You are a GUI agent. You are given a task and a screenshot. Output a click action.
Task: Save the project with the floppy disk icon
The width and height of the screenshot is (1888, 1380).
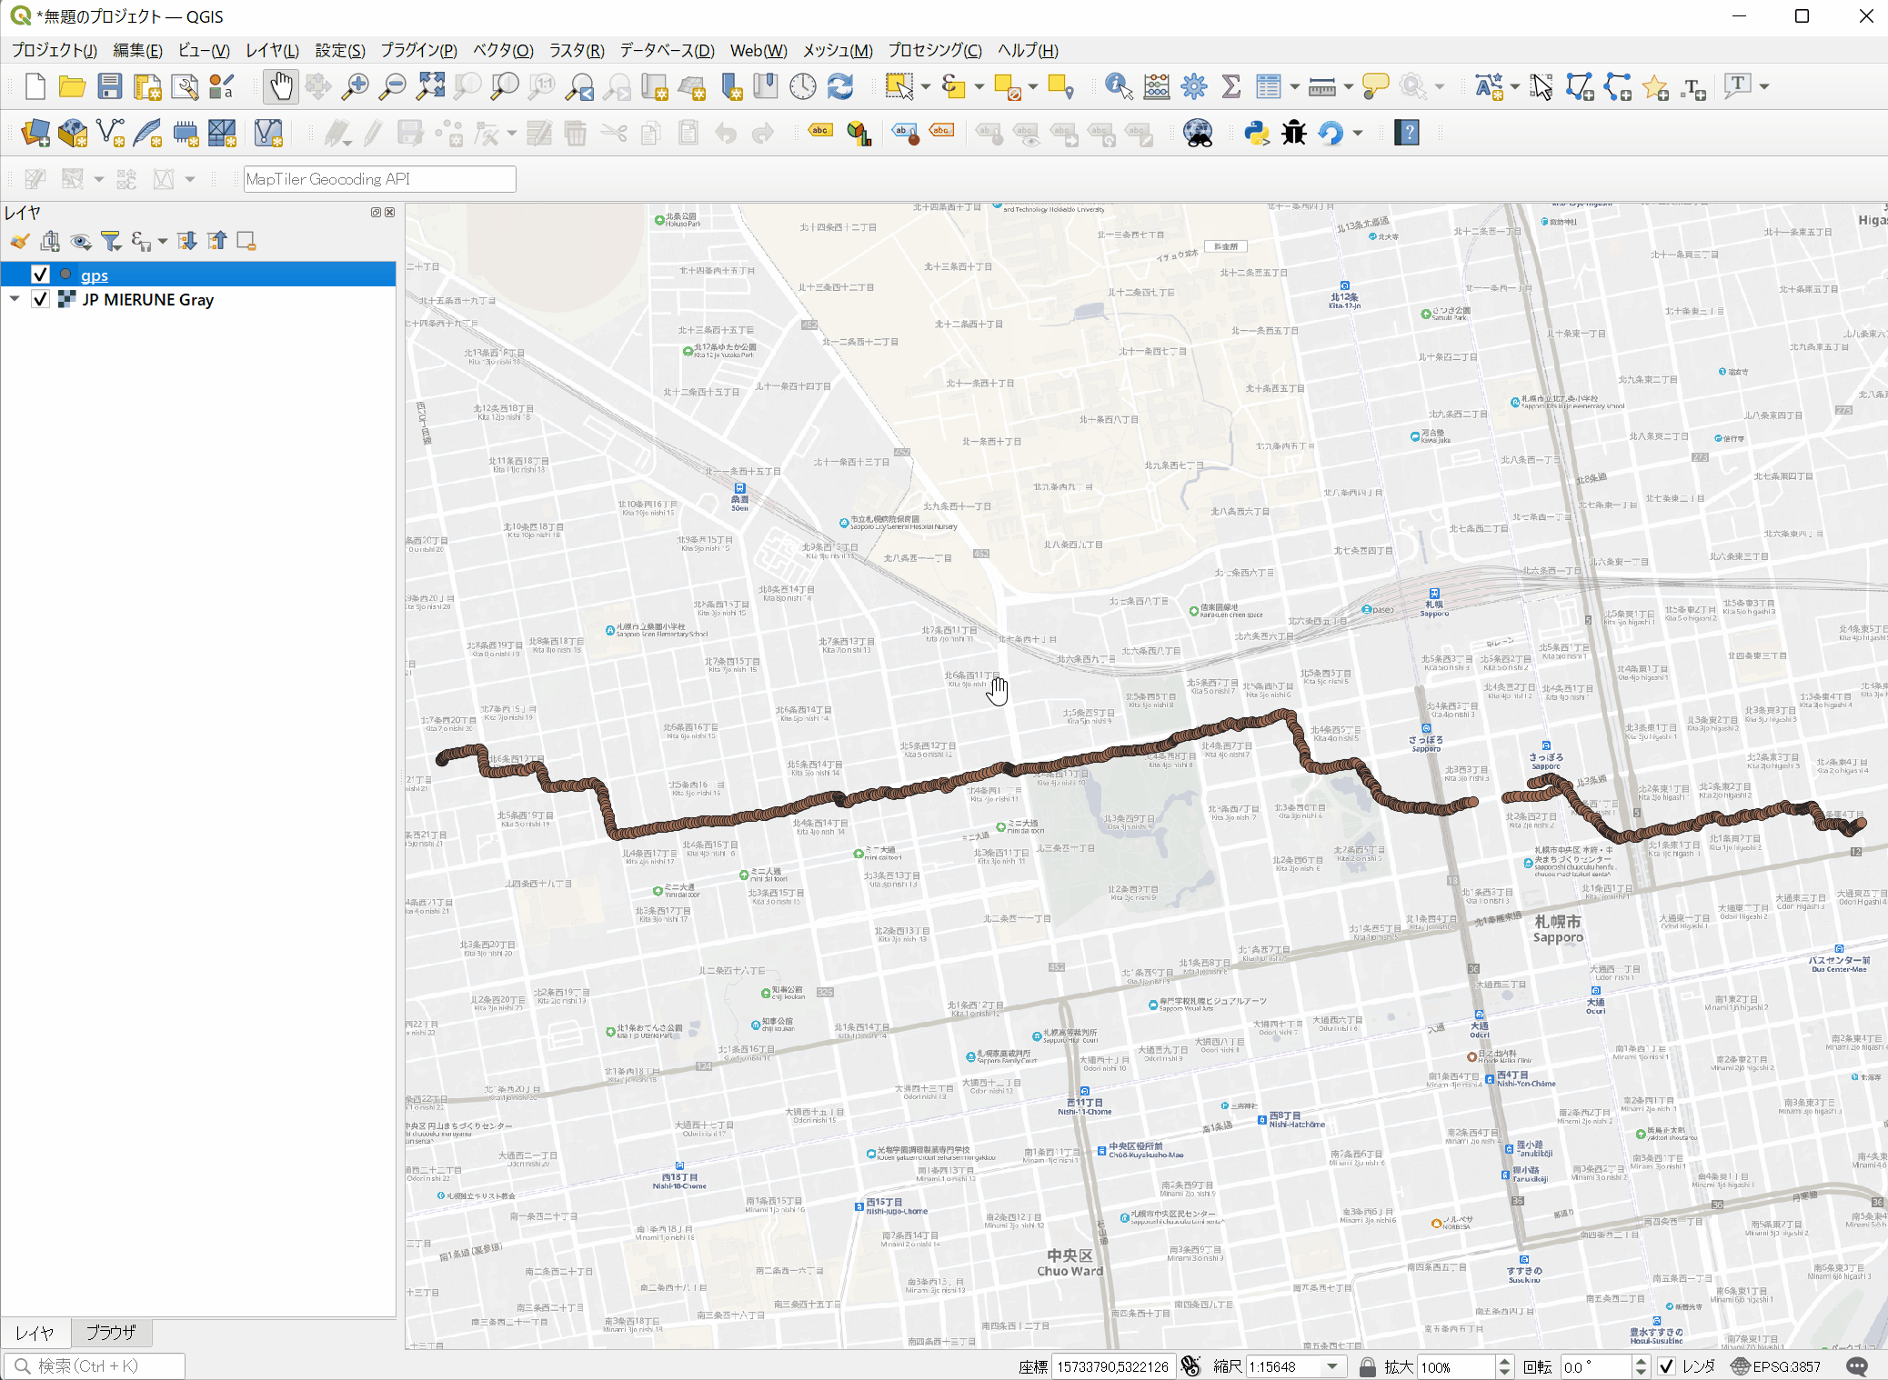(110, 86)
